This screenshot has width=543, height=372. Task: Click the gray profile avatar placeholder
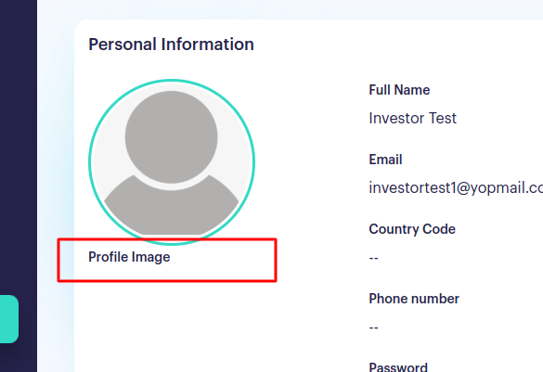(172, 162)
